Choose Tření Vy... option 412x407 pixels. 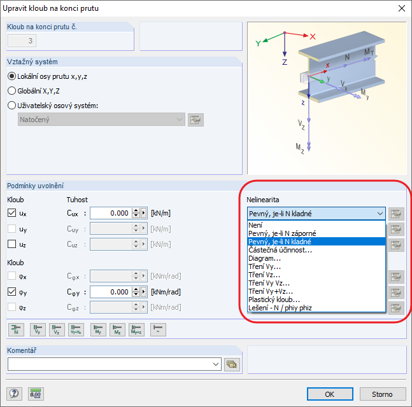coord(316,266)
